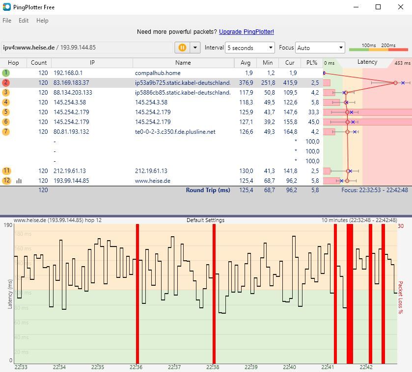Maximize the PingPlotter window

(378, 7)
